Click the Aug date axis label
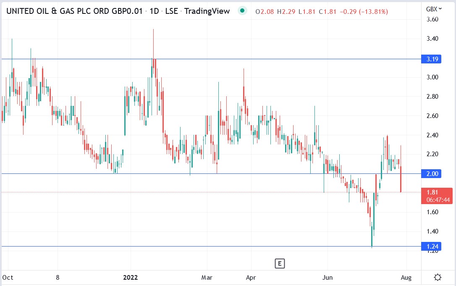Viewport: 456px width, 286px height. (x=406, y=278)
